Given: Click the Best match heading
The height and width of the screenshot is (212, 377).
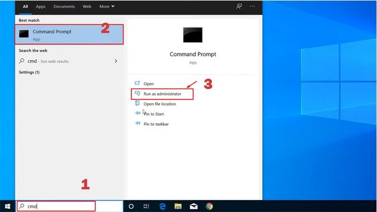Looking at the screenshot, I should click(29, 20).
